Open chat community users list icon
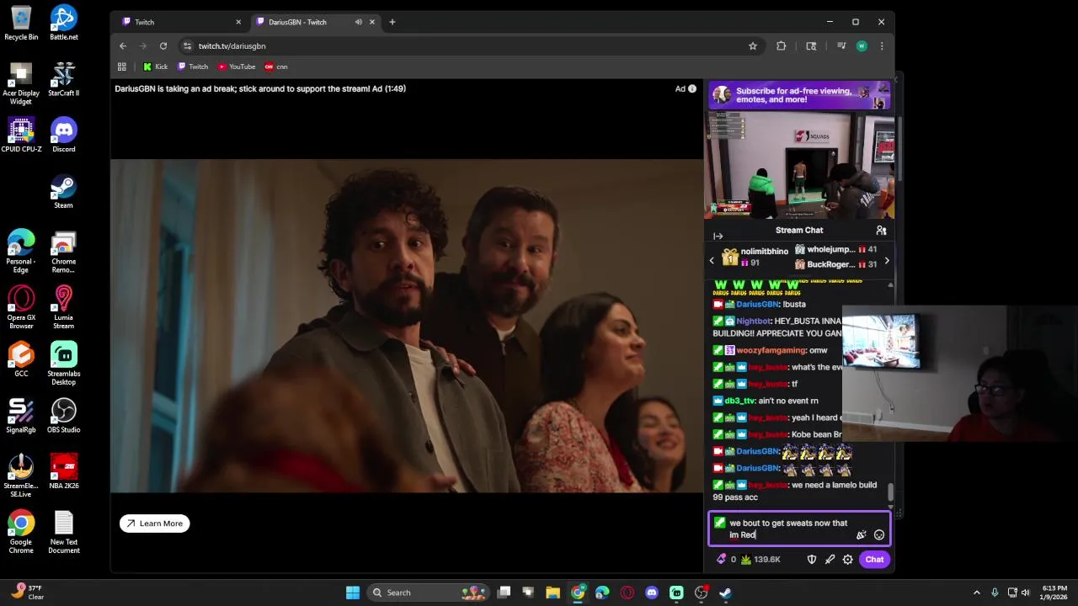Viewport: 1078px width, 606px height. (881, 230)
